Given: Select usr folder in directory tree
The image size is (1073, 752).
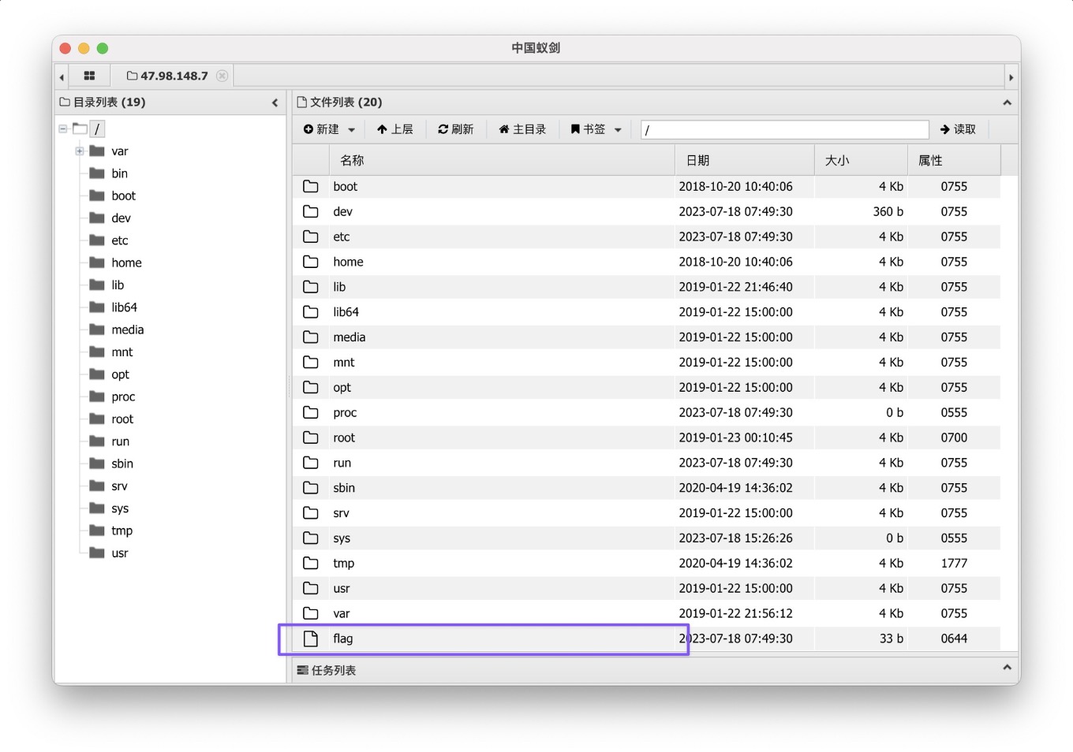Looking at the screenshot, I should click(x=119, y=553).
